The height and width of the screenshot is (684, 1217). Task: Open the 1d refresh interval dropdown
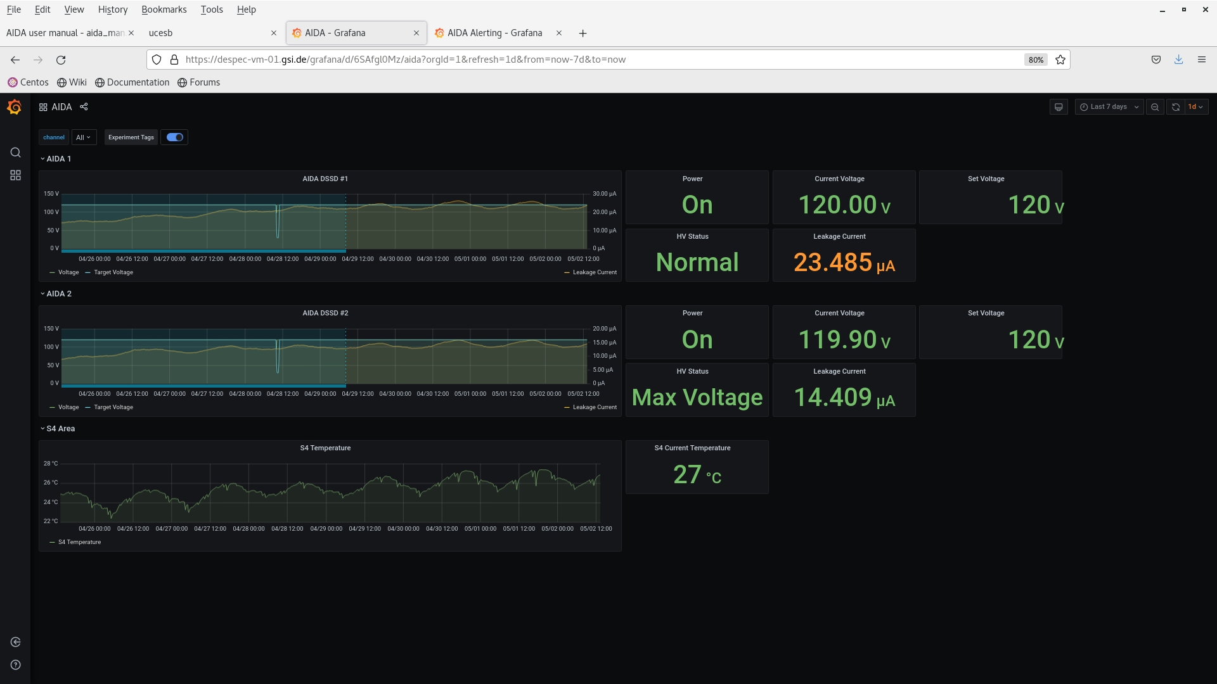click(x=1195, y=107)
